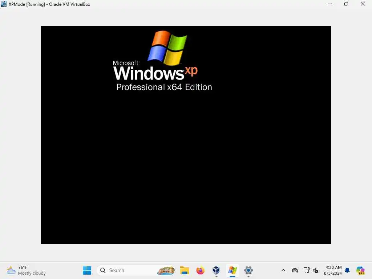Restore down the XPMode VirtualBox window
Image resolution: width=372 pixels, height=279 pixels.
[x=346, y=4]
